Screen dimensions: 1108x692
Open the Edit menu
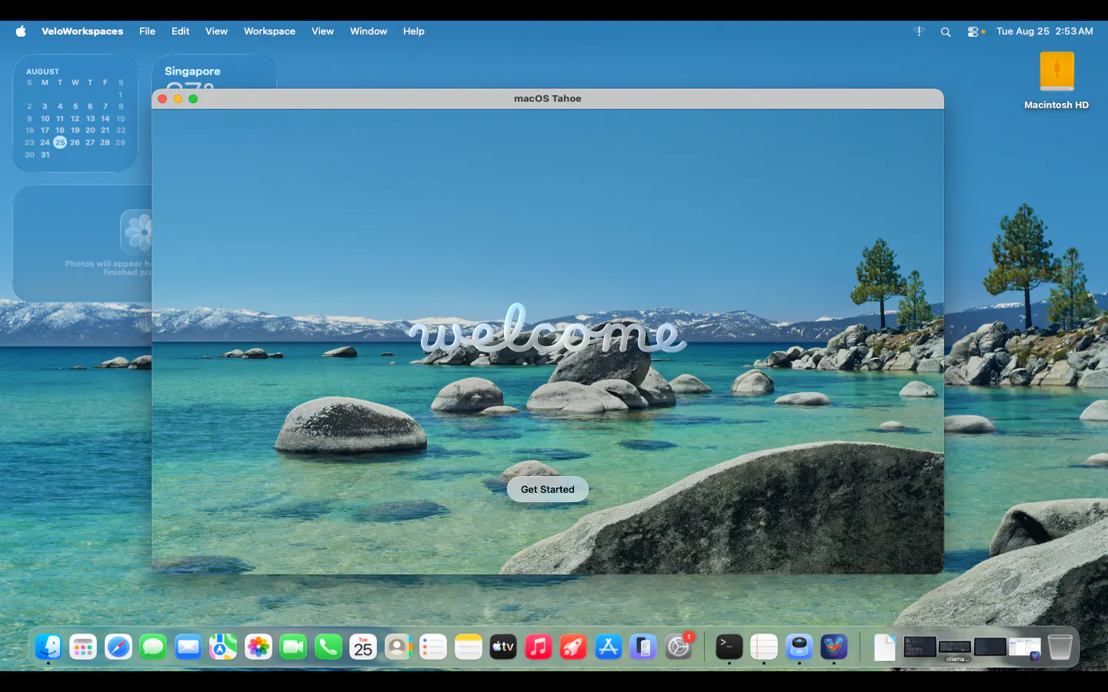click(180, 32)
